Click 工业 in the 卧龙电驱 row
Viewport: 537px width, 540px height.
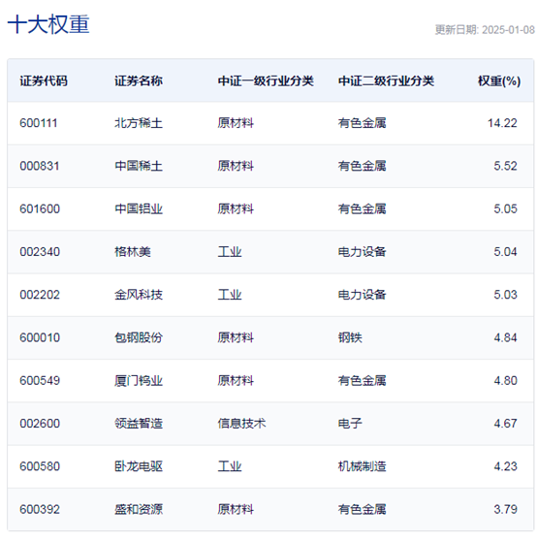coord(230,466)
